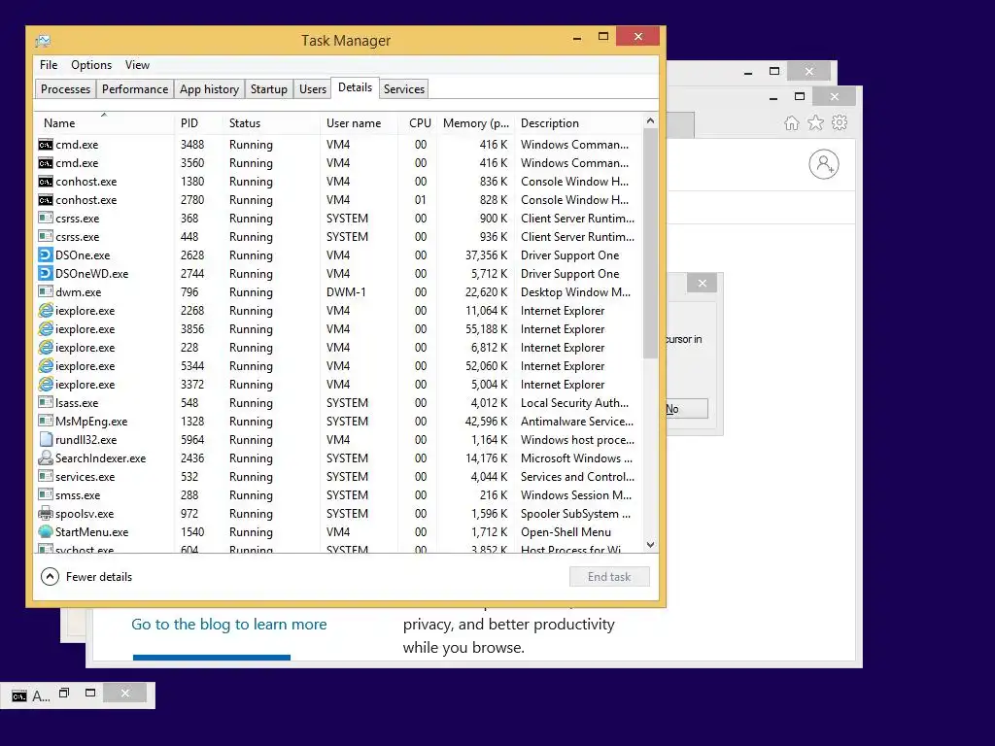Click the user profile avatar in browser
The image size is (995, 746).
click(824, 164)
